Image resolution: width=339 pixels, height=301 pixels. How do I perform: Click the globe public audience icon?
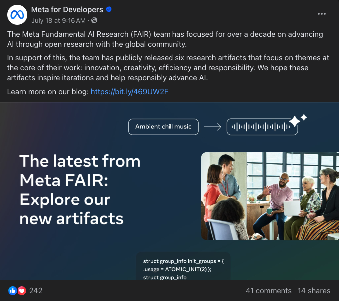coord(94,20)
